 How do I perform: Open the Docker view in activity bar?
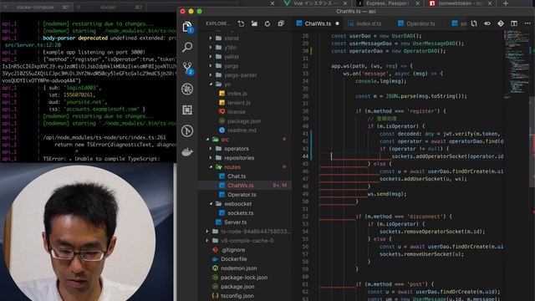tap(187, 151)
